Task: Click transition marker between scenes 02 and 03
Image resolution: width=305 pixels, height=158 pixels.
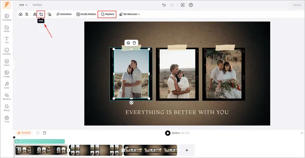Action: 123,150
